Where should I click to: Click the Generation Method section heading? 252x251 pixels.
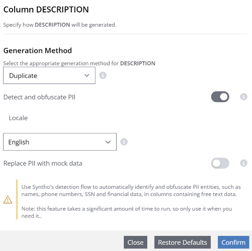pyautogui.click(x=38, y=51)
